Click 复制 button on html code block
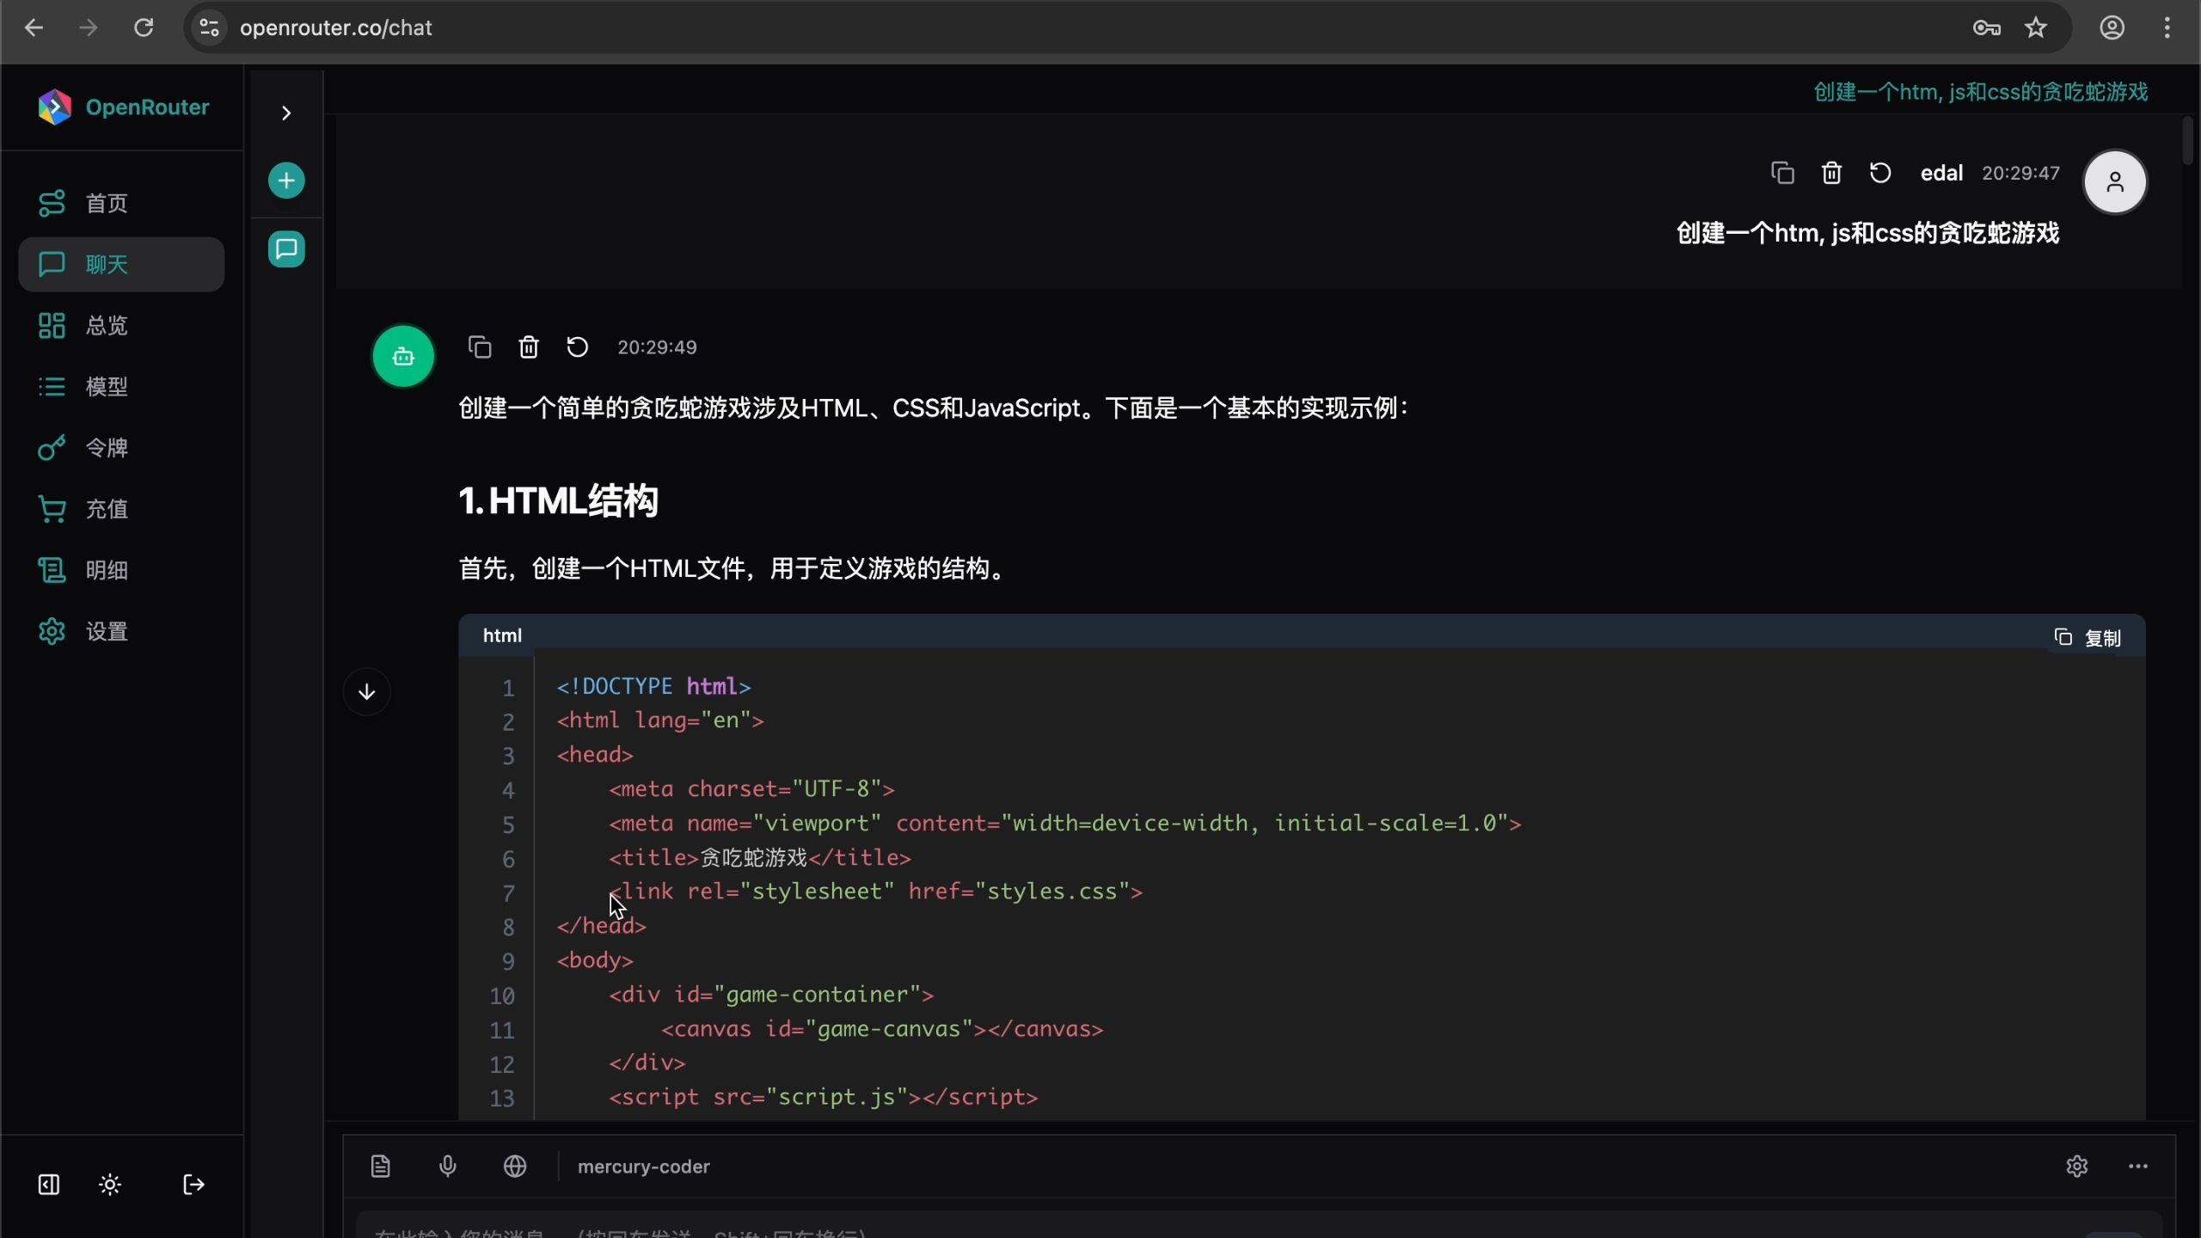Viewport: 2201px width, 1238px height. pos(2089,638)
